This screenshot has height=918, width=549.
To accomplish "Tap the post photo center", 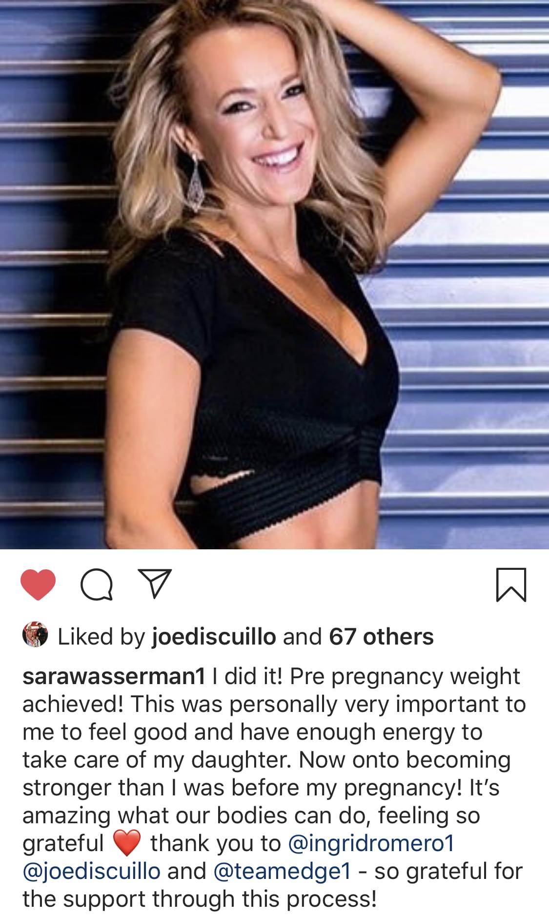I will point(274,274).
